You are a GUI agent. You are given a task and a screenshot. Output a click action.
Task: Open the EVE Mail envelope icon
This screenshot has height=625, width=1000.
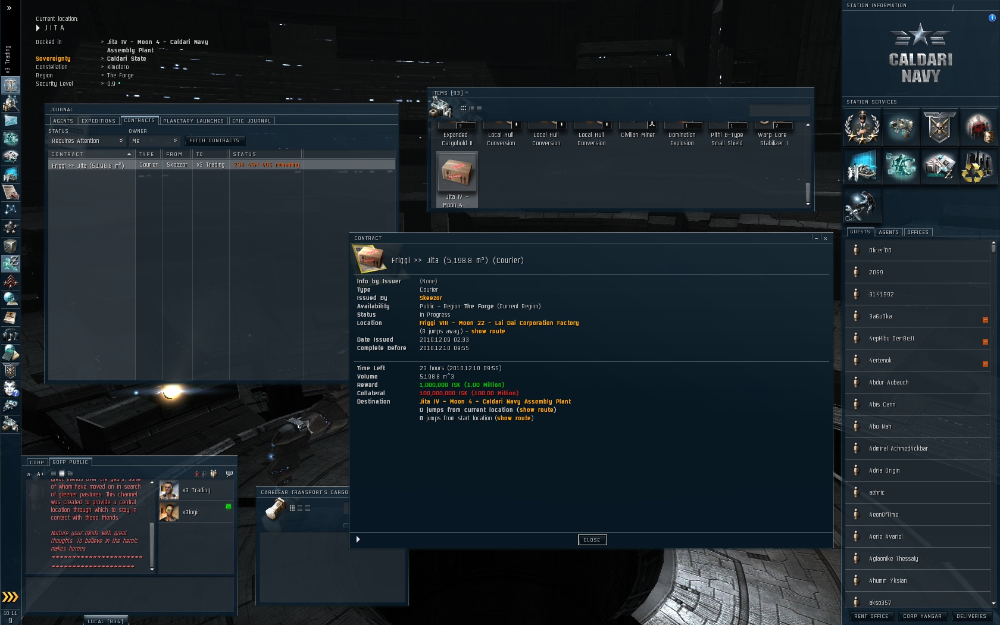(x=10, y=121)
